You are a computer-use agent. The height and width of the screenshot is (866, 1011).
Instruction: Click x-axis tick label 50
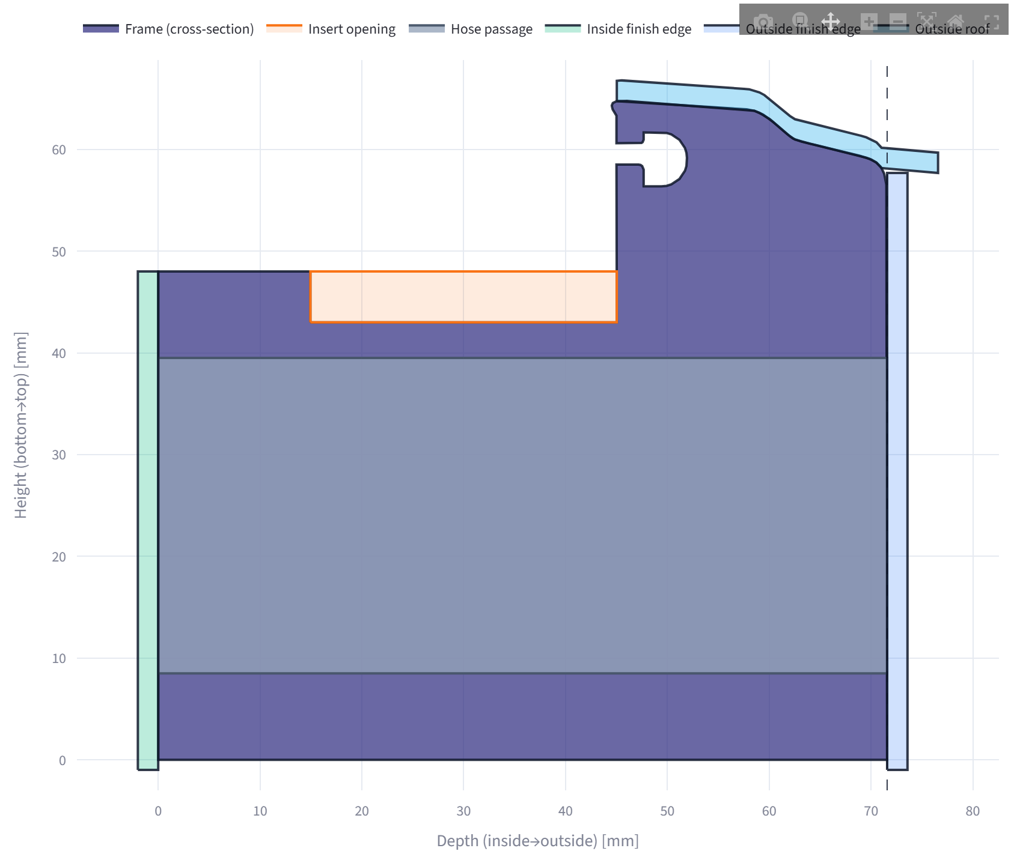coord(667,811)
